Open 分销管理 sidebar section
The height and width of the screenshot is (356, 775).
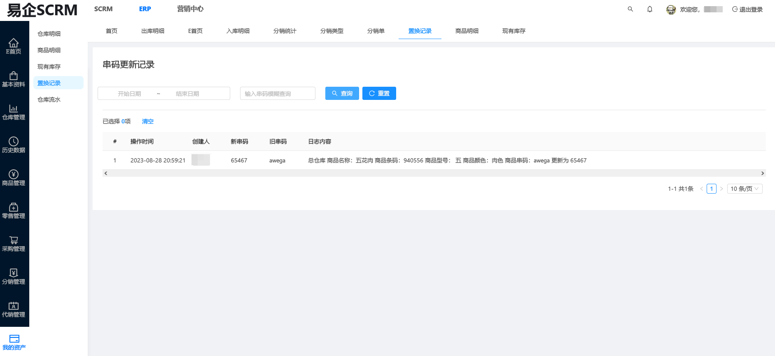point(14,276)
